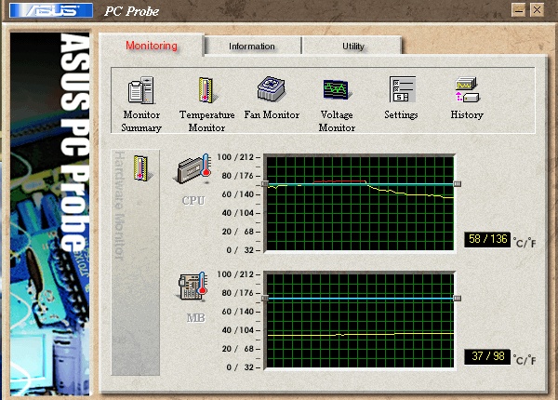The height and width of the screenshot is (400, 558).
Task: Switch to the Information tab
Action: coord(252,47)
